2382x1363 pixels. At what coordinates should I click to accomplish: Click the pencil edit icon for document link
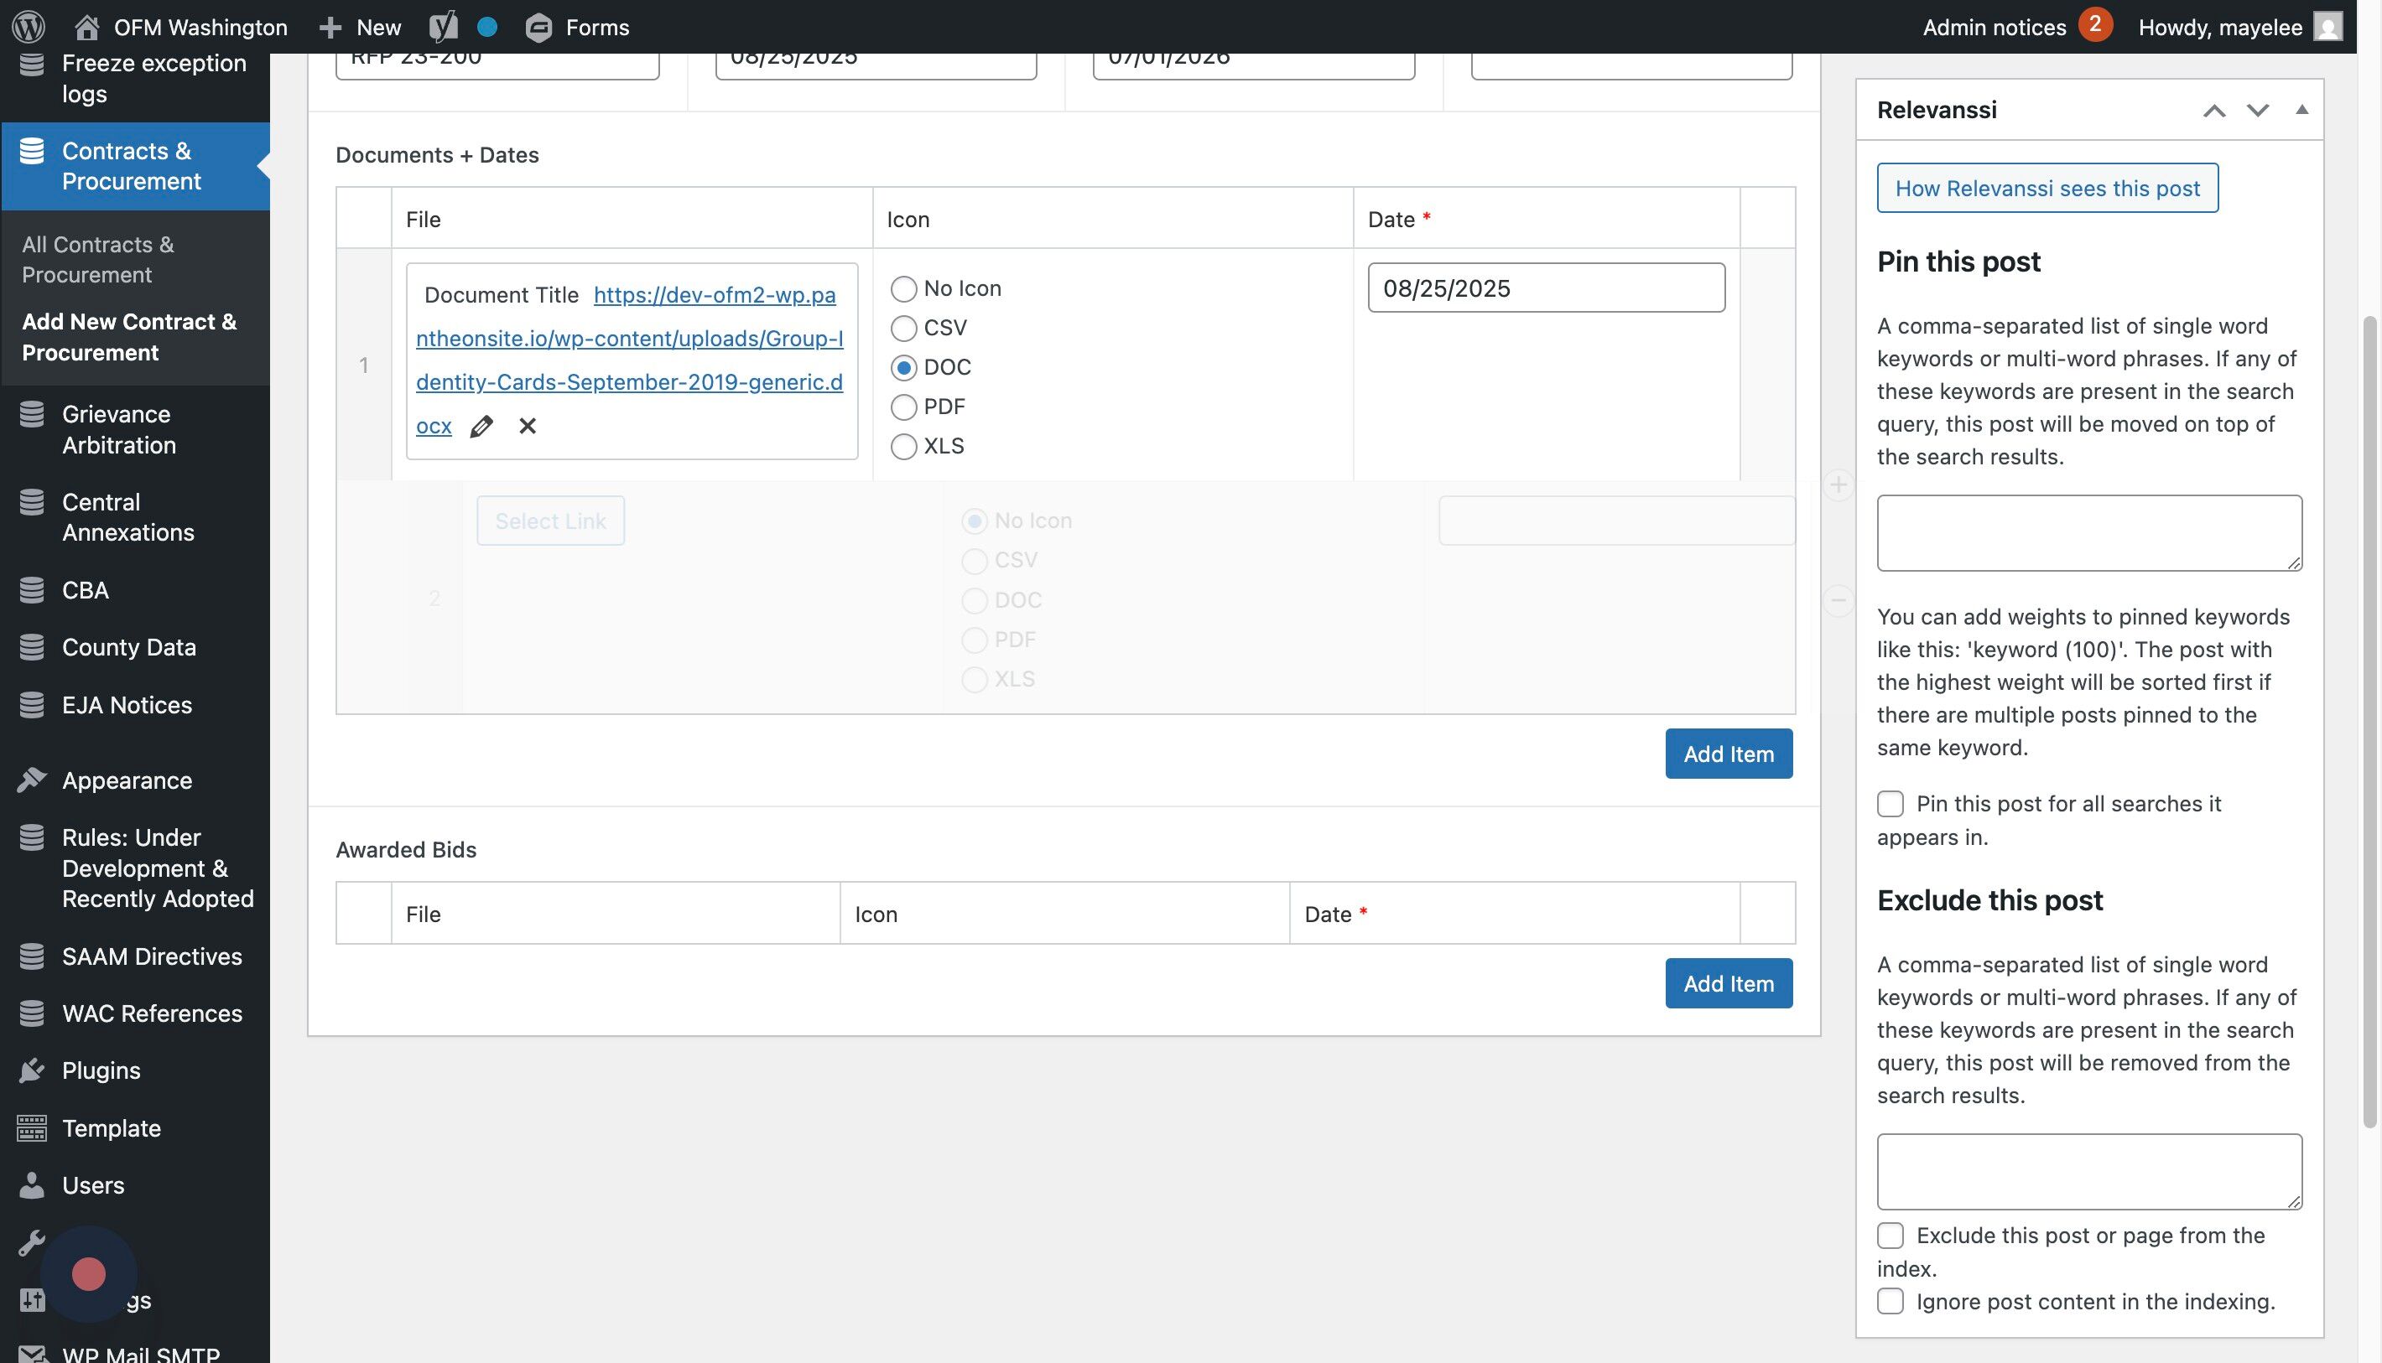(481, 427)
